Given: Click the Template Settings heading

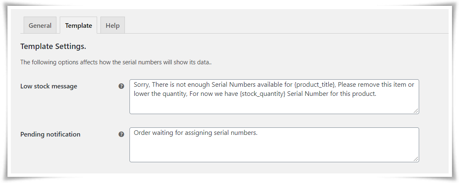Looking at the screenshot, I should [x=53, y=46].
